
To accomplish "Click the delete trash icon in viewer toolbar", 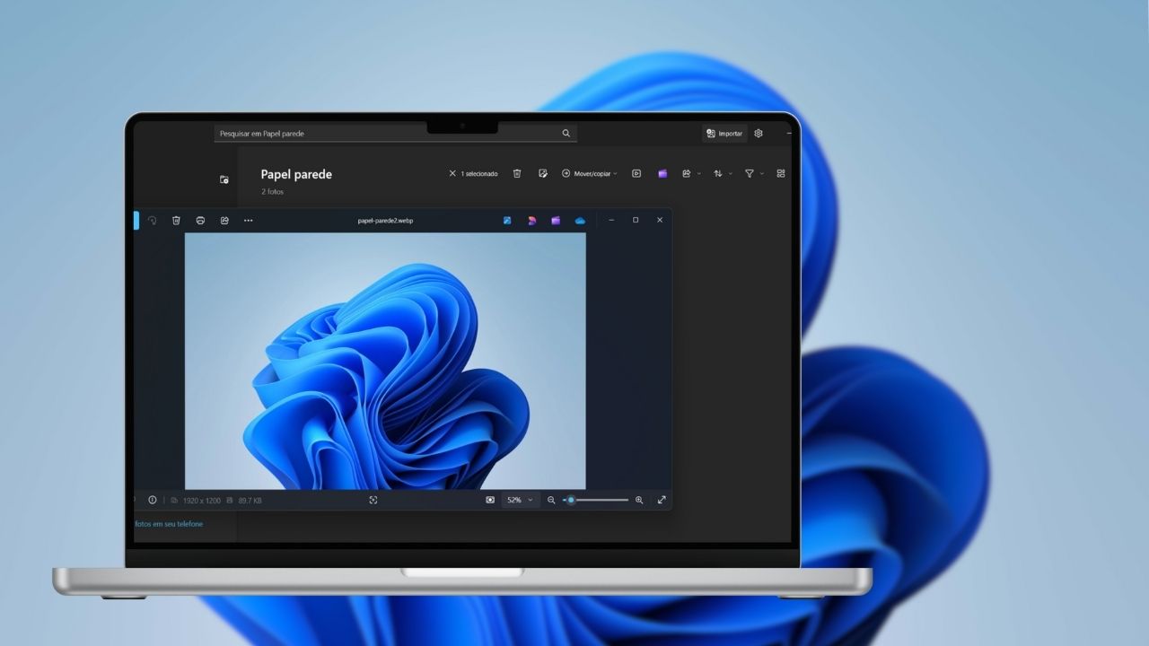I will pyautogui.click(x=176, y=220).
